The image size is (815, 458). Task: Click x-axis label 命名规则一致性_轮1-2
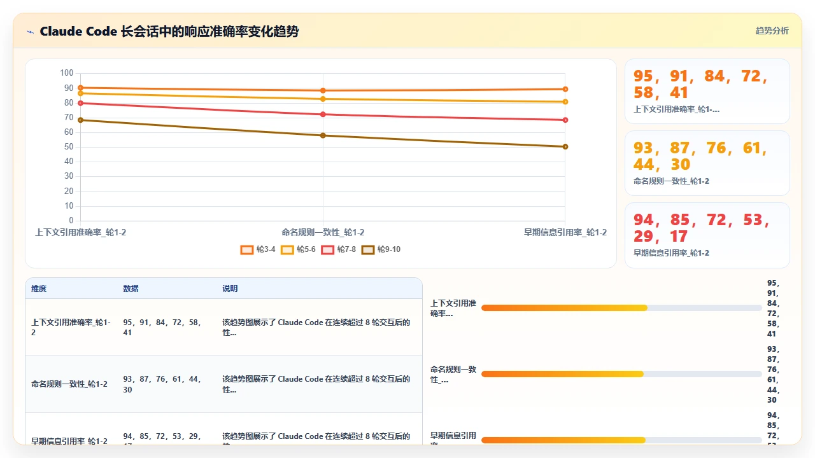pyautogui.click(x=323, y=233)
